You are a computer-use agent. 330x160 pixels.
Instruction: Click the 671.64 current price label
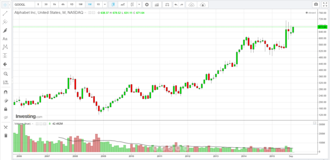pos(322,27)
